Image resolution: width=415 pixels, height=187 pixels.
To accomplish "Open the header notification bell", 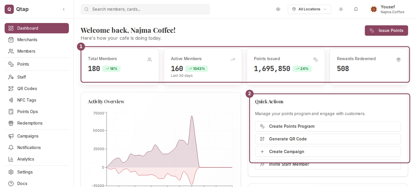I will 356,9.
